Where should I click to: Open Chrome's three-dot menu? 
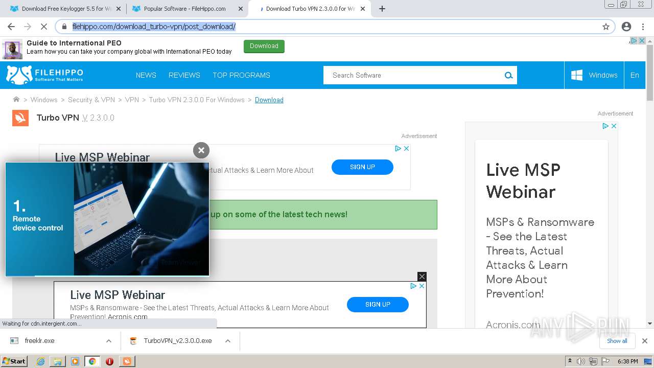(x=643, y=27)
